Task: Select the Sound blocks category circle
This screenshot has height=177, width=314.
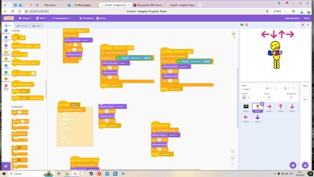Action: tap(6, 46)
